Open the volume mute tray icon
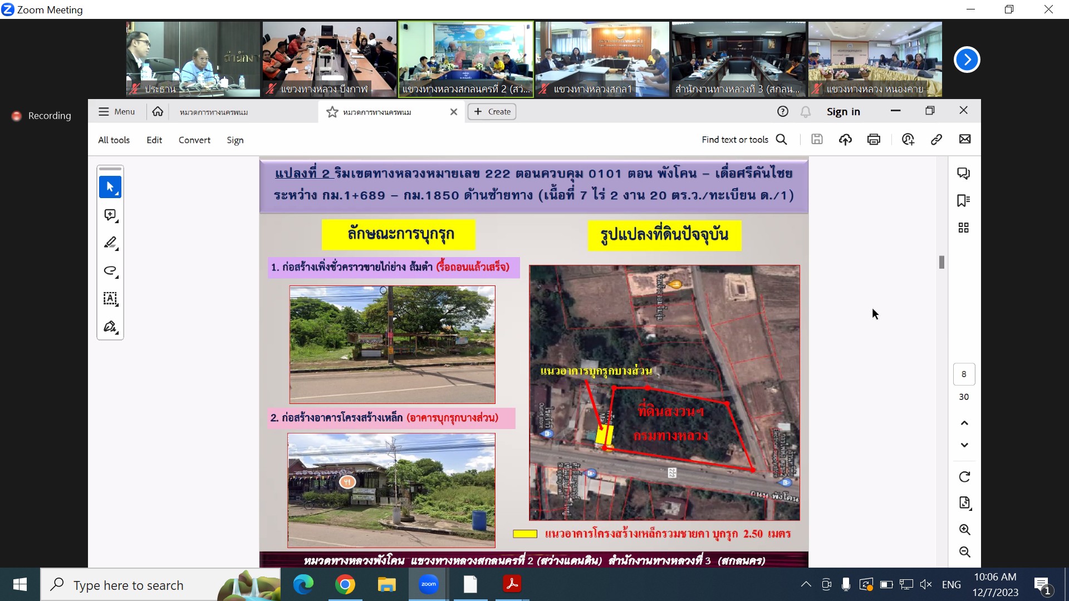Viewport: 1069px width, 601px height. coord(926,584)
